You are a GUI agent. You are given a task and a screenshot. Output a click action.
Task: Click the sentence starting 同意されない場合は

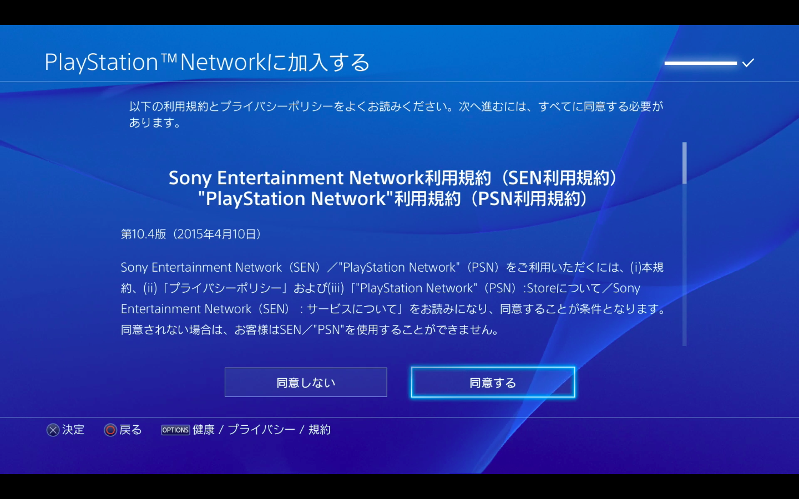click(x=310, y=330)
